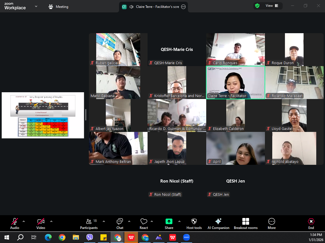Open the Zoom Workplace dropdown chevron

click(36, 6)
